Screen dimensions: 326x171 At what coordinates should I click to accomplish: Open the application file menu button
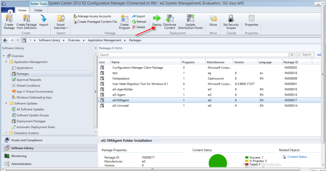8,10
